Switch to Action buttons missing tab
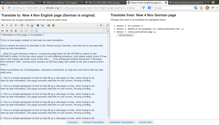219x125 pixels. [x=189, y=2]
